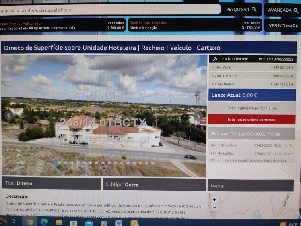Click 'Faça login para poder licitar'
This screenshot has width=301, height=226.
(x=252, y=108)
